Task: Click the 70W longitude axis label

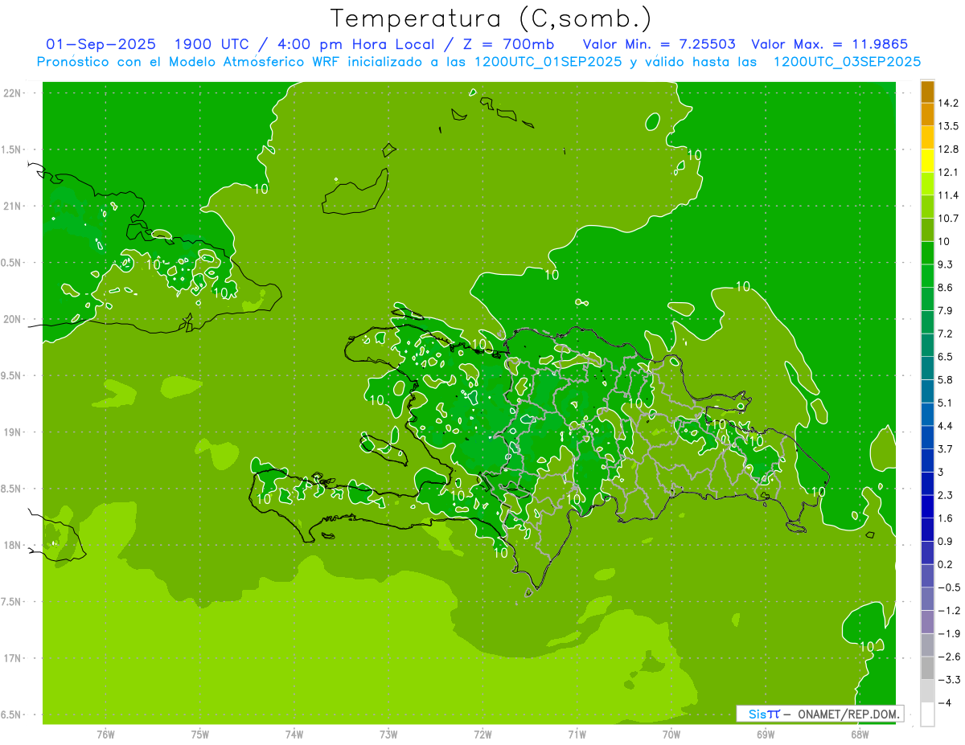Action: point(671,735)
